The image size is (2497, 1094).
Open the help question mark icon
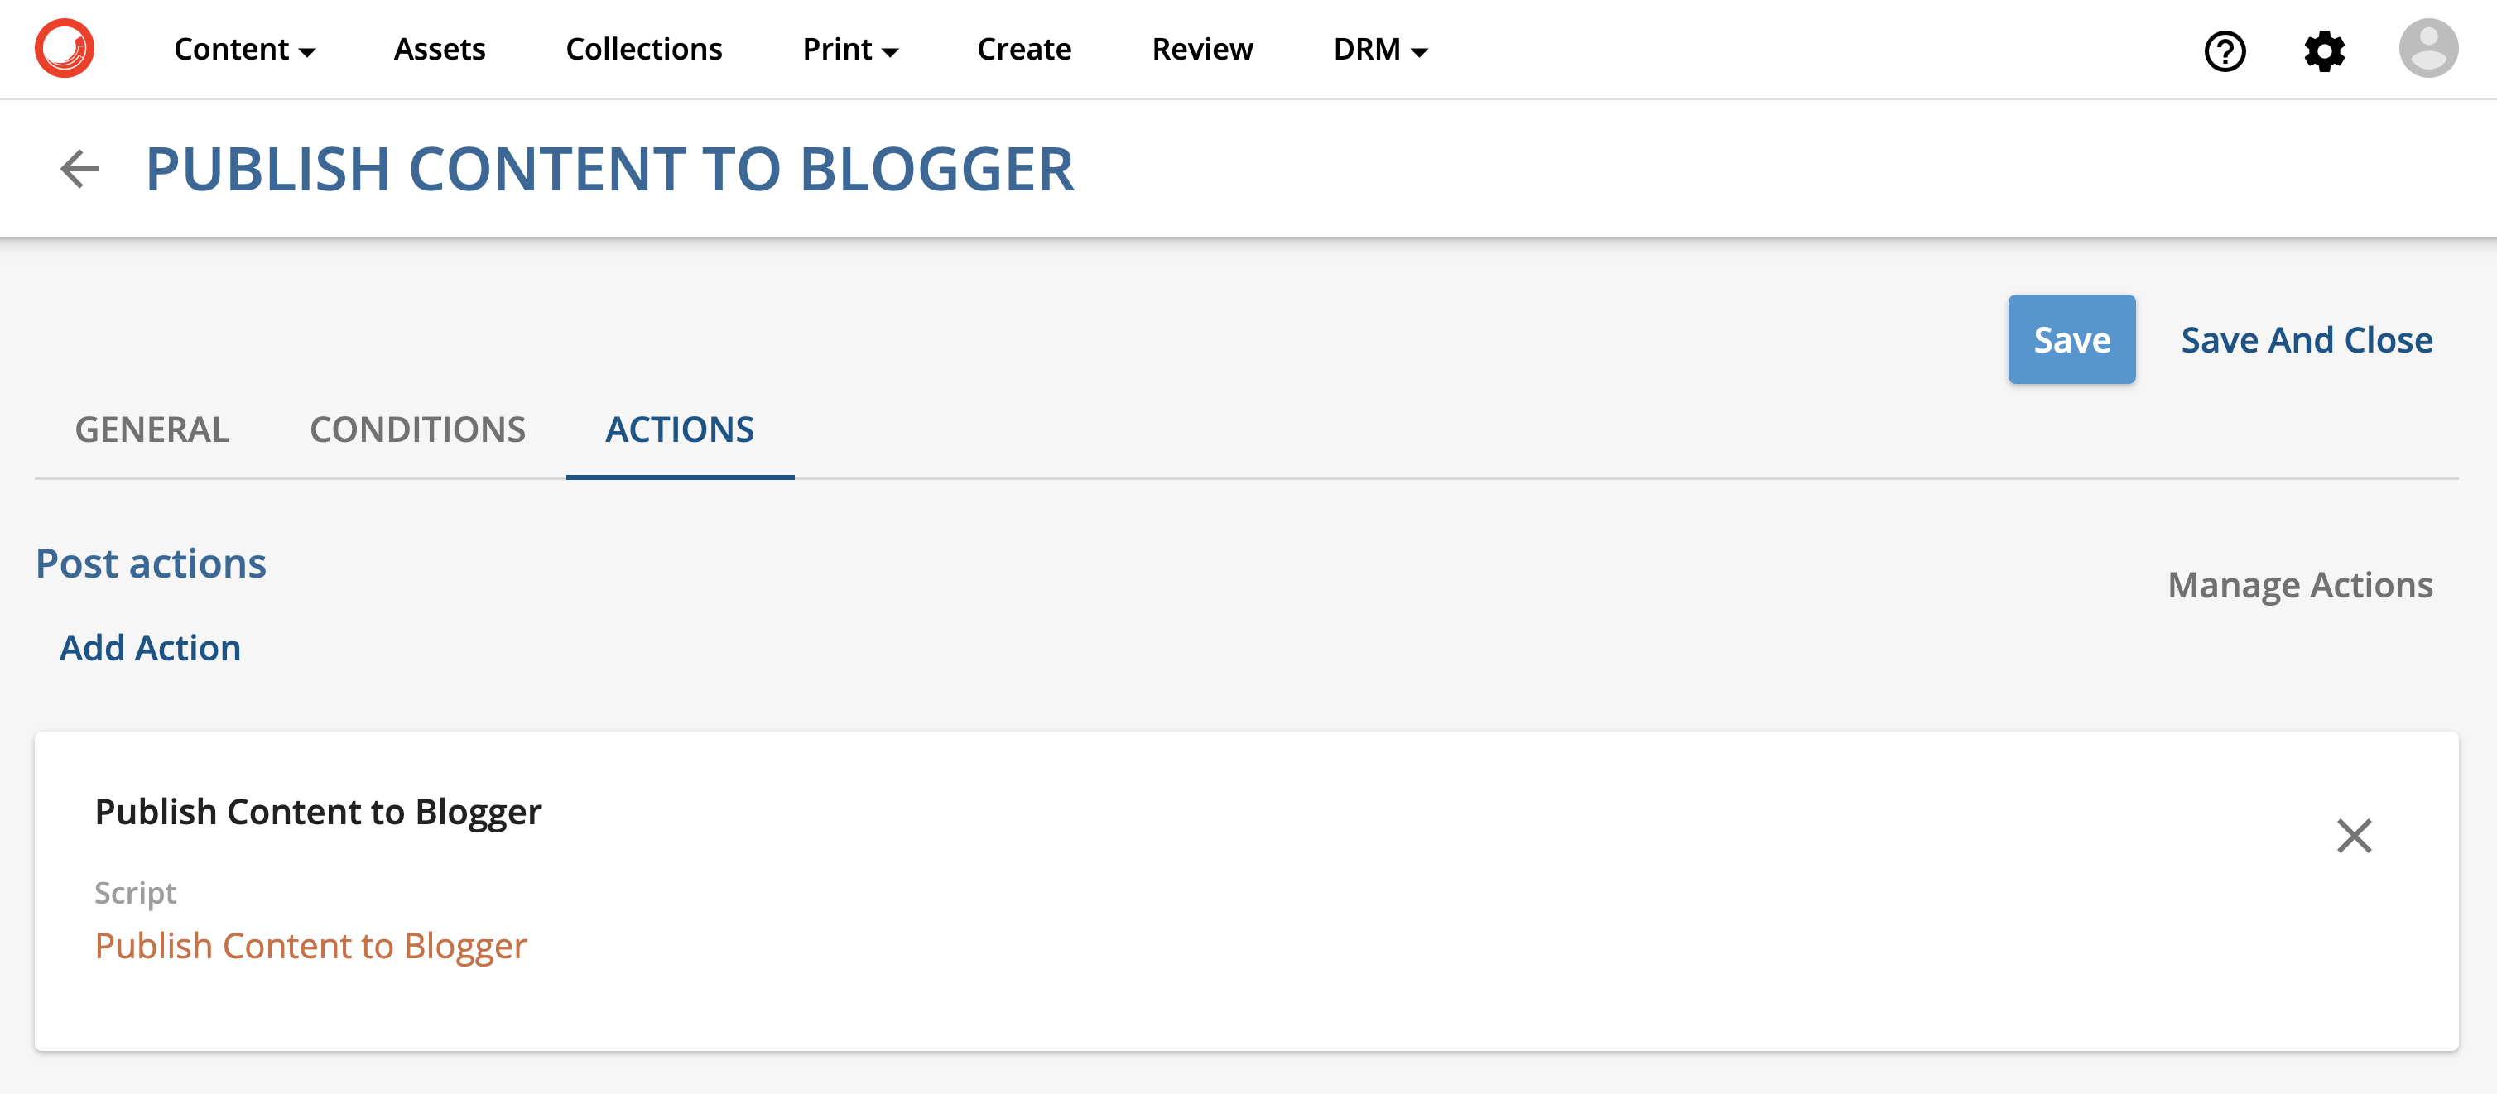tap(2225, 50)
